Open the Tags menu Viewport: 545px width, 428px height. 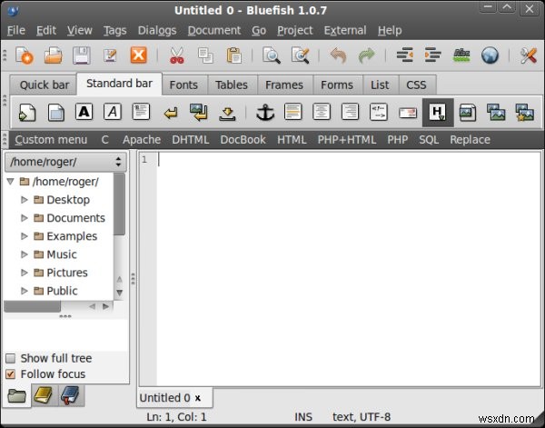point(114,30)
